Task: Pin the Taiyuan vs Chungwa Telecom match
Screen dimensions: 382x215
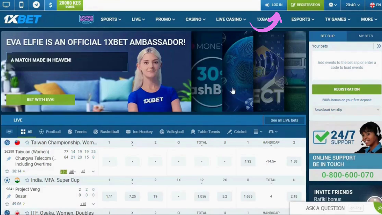Action: [x=9, y=158]
